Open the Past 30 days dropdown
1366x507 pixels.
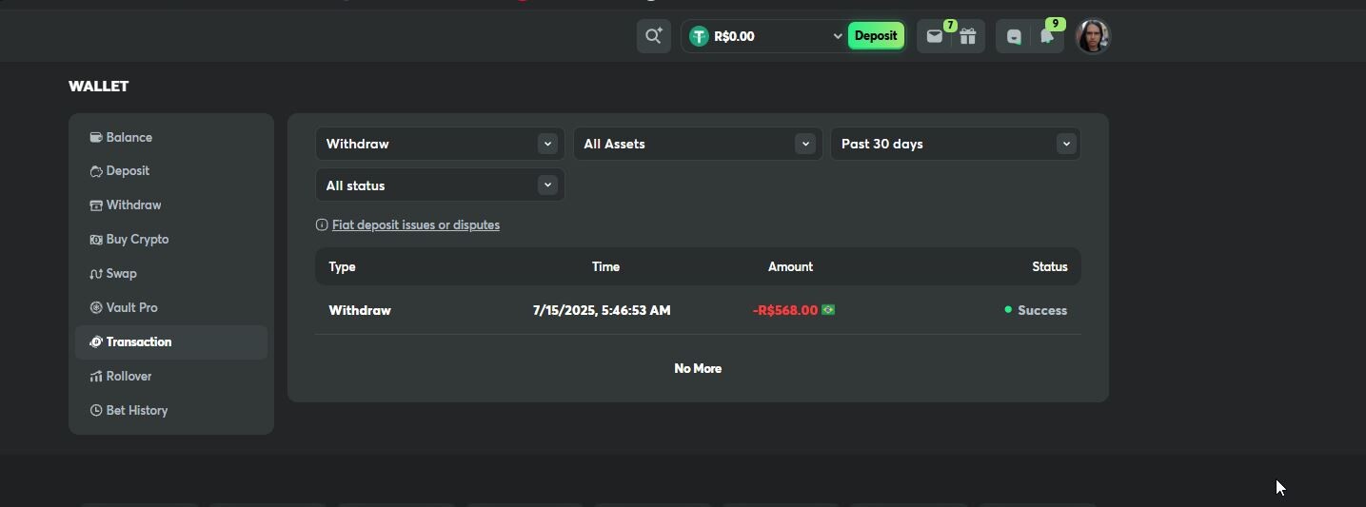pos(956,144)
